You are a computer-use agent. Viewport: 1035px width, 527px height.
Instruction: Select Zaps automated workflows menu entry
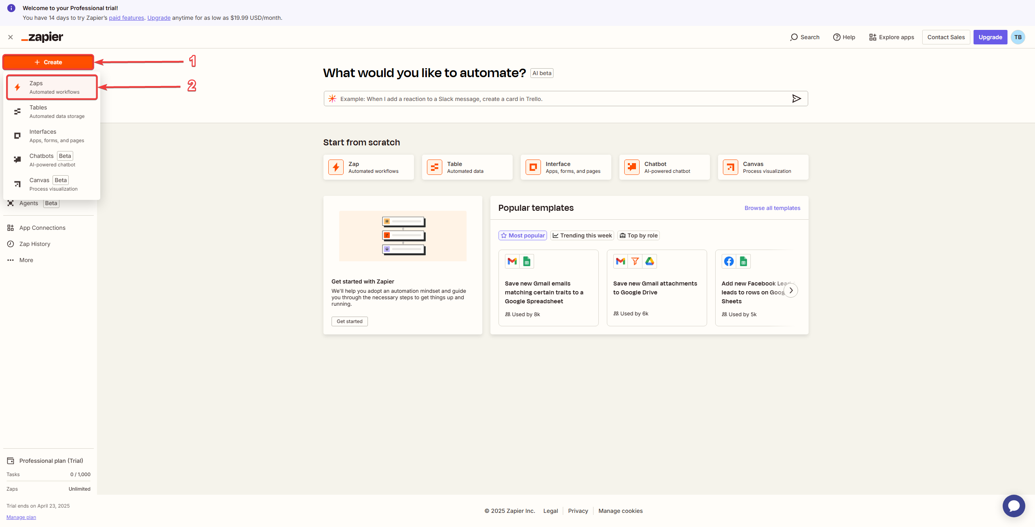pyautogui.click(x=52, y=87)
